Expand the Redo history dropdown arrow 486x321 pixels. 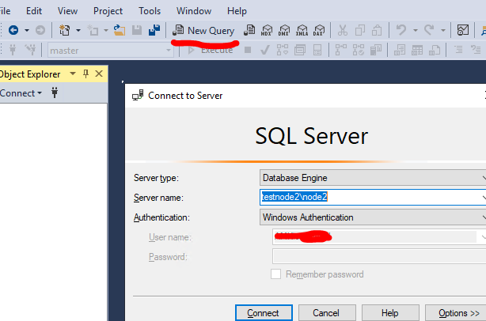443,30
